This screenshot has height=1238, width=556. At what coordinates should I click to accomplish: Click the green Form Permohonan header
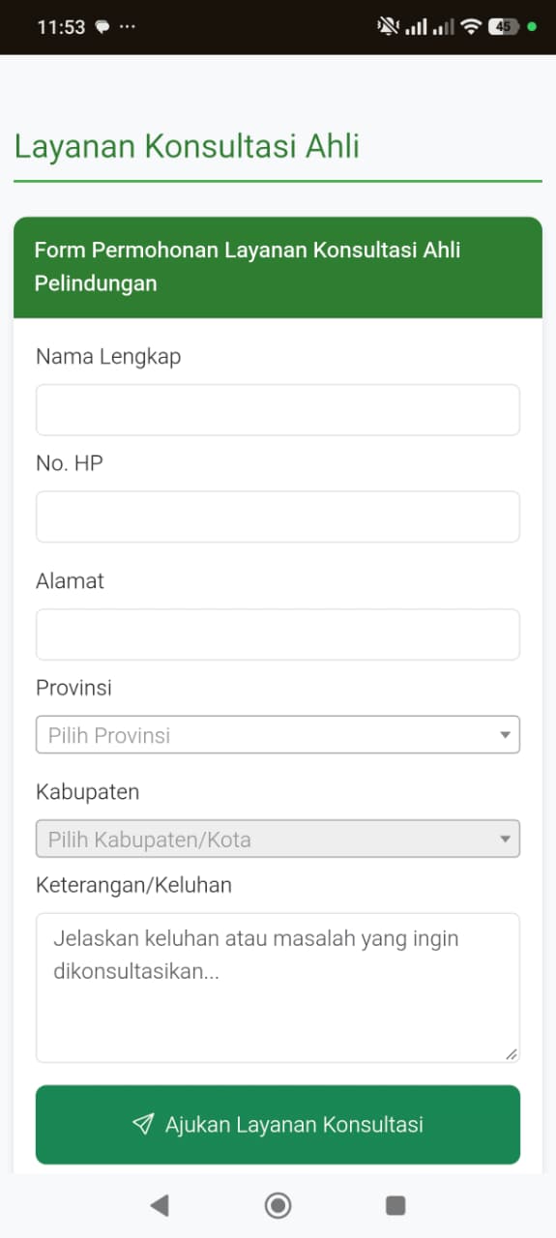click(x=278, y=267)
